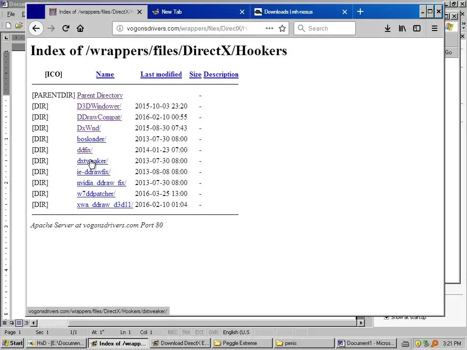The image size is (467, 350).
Task: Click the New document icon in Word
Action: click(x=8, y=26)
